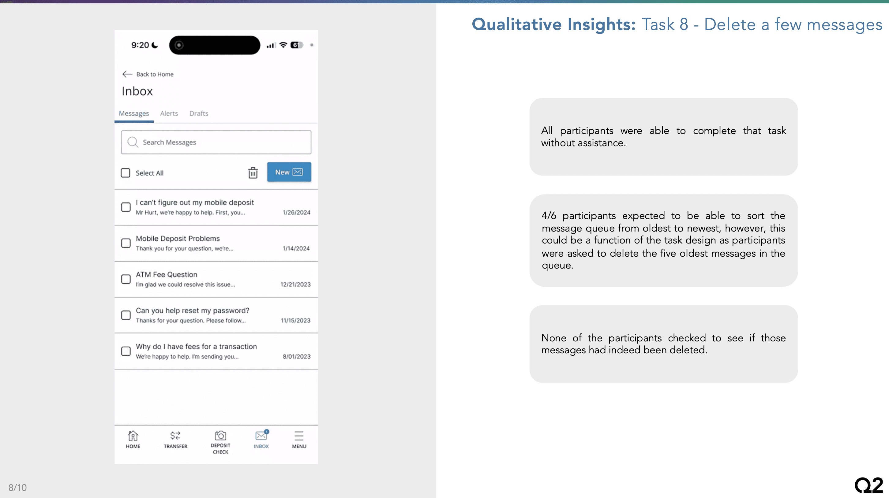The image size is (889, 498).
Task: Check the Select All checkbox
Action: (126, 173)
